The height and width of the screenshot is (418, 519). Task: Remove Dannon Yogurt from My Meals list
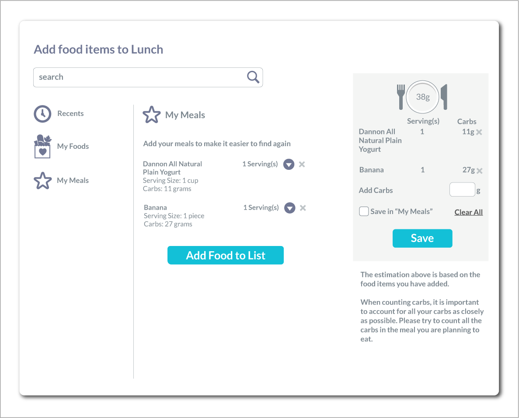302,165
